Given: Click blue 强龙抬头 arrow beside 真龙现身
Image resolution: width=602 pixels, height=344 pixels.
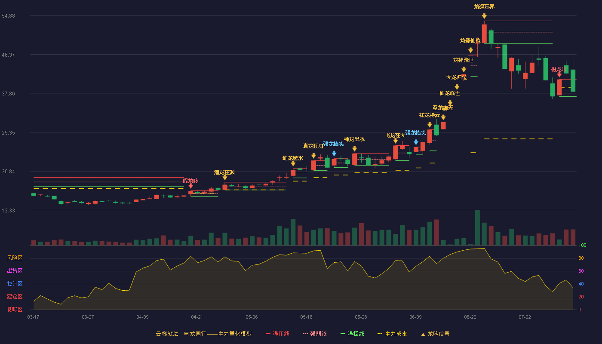Looking at the screenshot, I should [334, 154].
